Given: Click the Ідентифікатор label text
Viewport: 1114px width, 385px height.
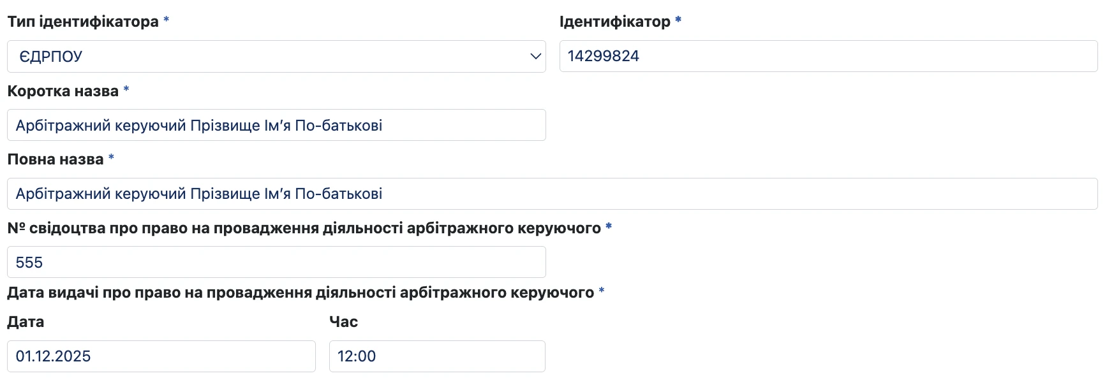Looking at the screenshot, I should coord(615,22).
